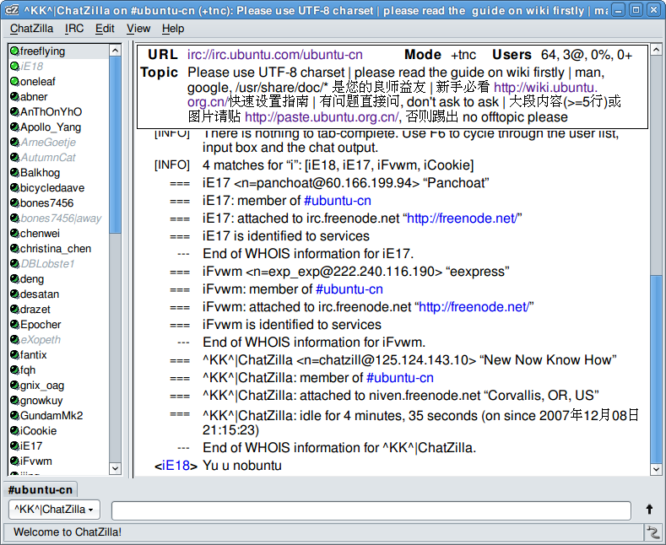
Task: Click the user icon beside iCookie
Action: click(x=14, y=431)
